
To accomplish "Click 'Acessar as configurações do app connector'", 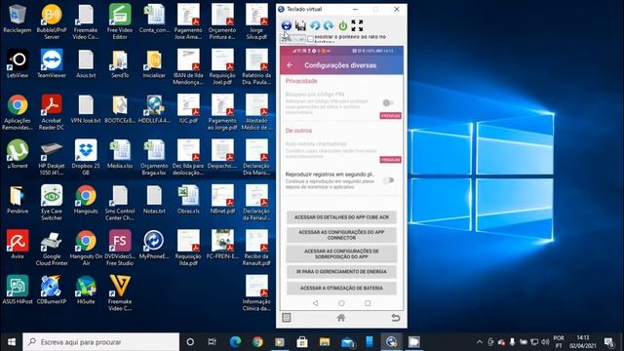I will 341,235.
